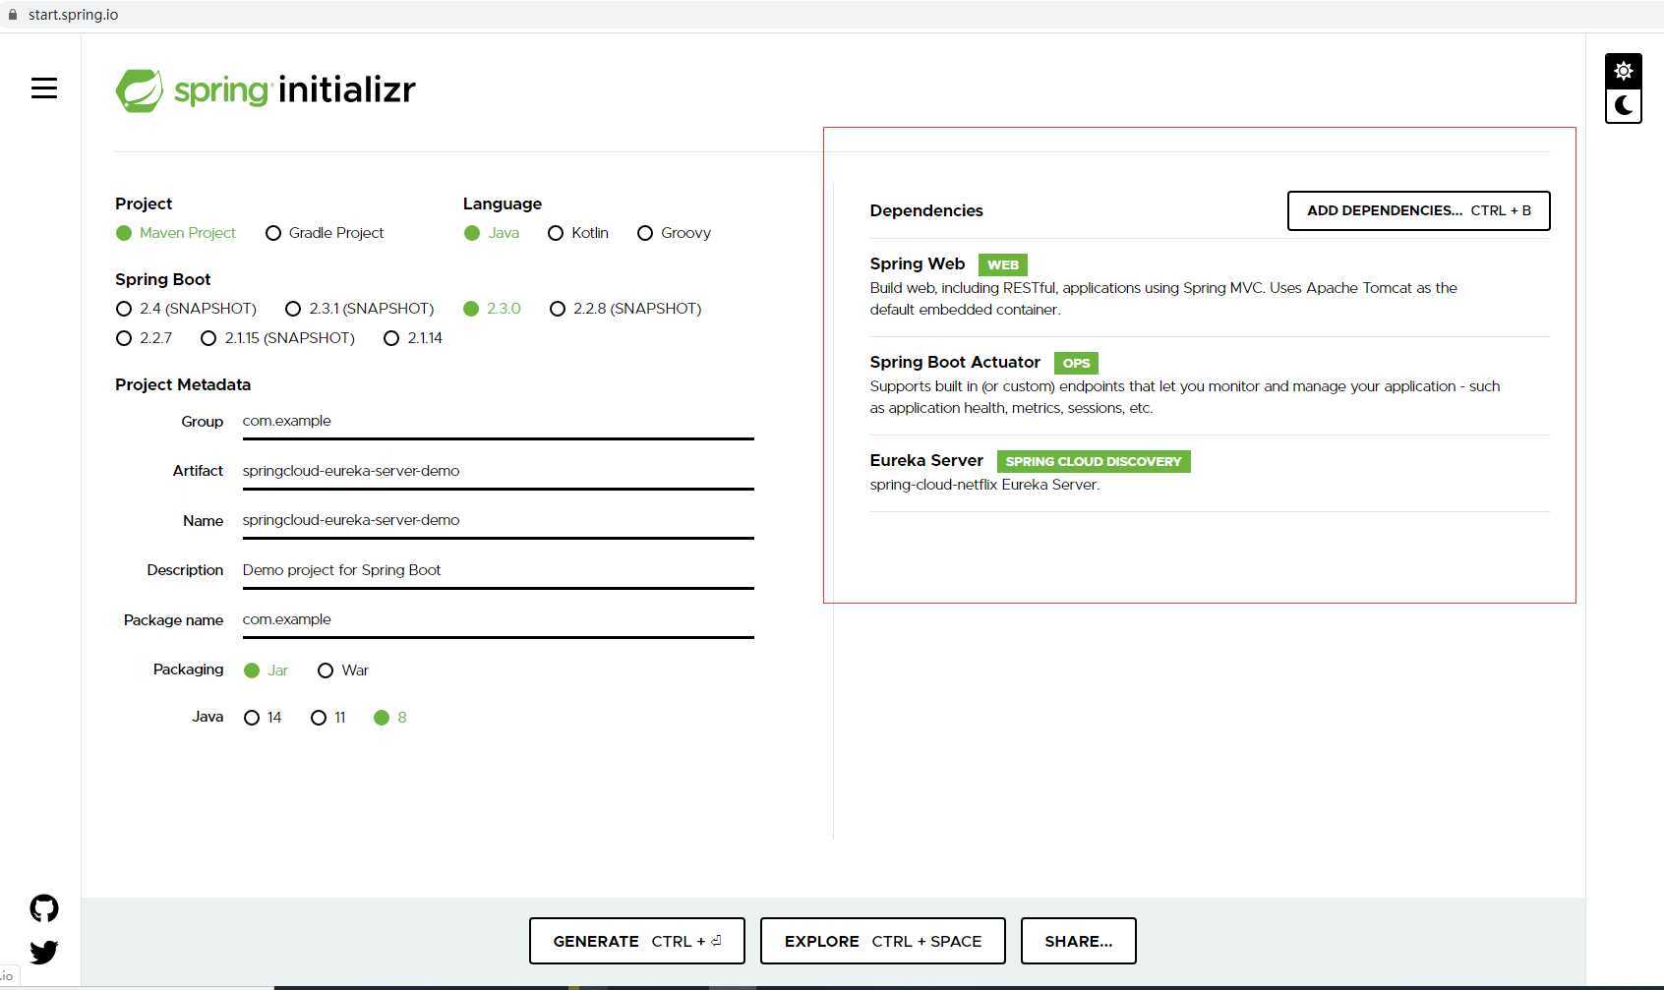Click the Generate button

[636, 941]
